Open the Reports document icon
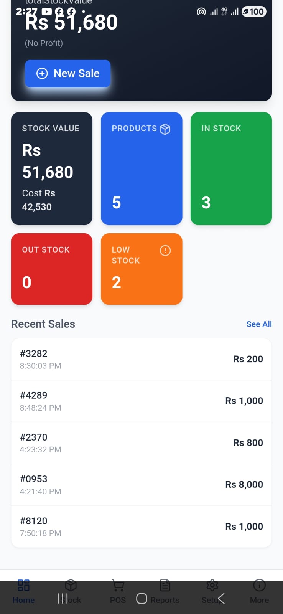This screenshot has width=283, height=614. click(165, 585)
